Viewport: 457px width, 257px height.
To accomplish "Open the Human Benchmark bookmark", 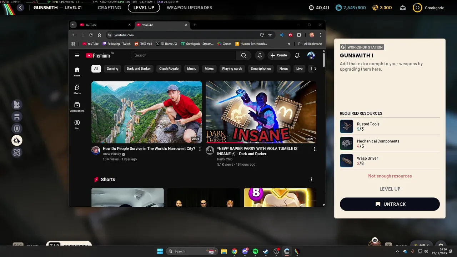I will click(x=251, y=44).
